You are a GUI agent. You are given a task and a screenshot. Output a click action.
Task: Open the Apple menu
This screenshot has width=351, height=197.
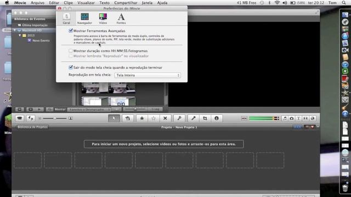coord(7,3)
